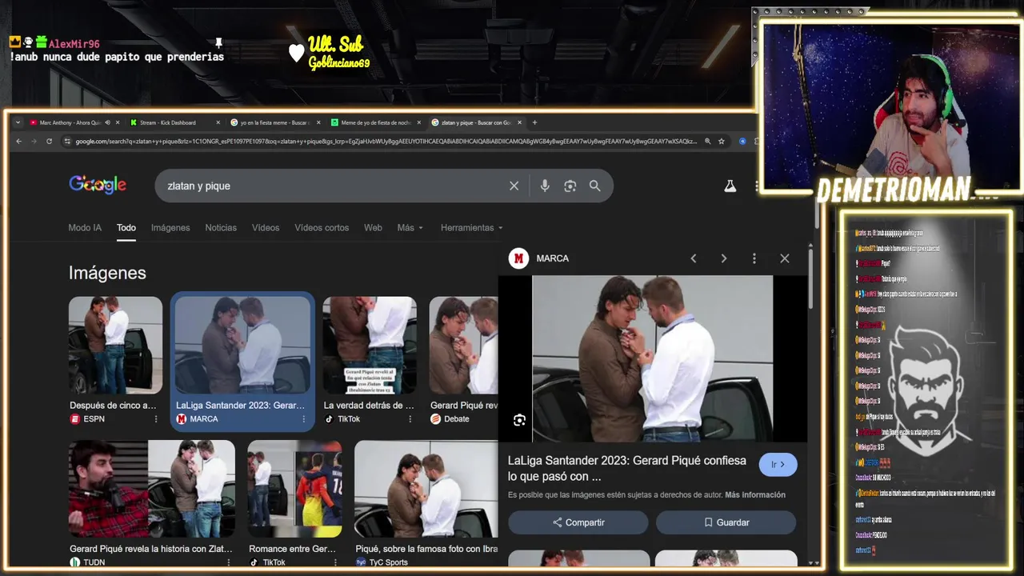The height and width of the screenshot is (576, 1024).
Task: Start a voice search with the microphone icon
Action: coord(545,186)
